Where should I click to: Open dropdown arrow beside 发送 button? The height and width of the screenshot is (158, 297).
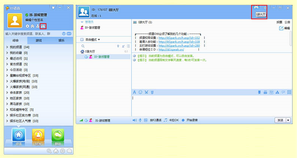click(x=288, y=120)
